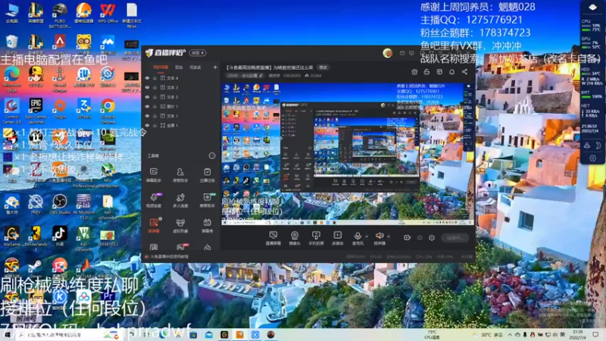This screenshot has width=606, height=341.
Task: Click the layout icon beside the bell
Action: click(x=439, y=72)
